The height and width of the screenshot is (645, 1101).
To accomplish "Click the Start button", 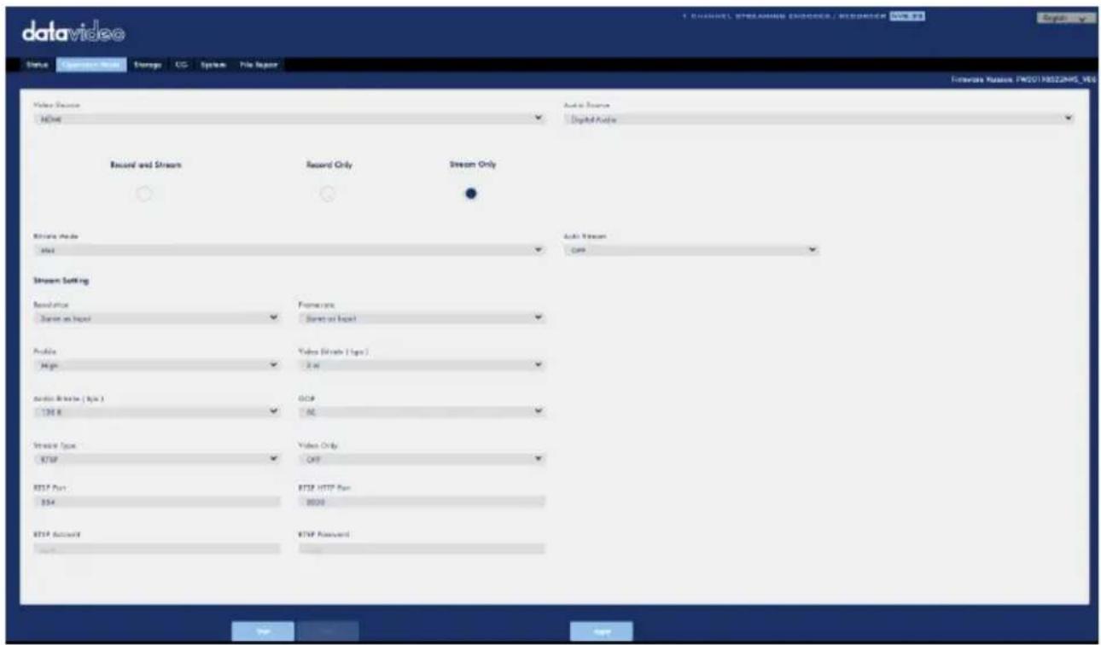I will point(263,632).
